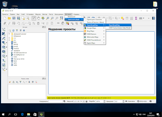Screen dimensions: 162x117
Task: Click the Add Raster Layer checkerboard icon
Action: (4, 34)
